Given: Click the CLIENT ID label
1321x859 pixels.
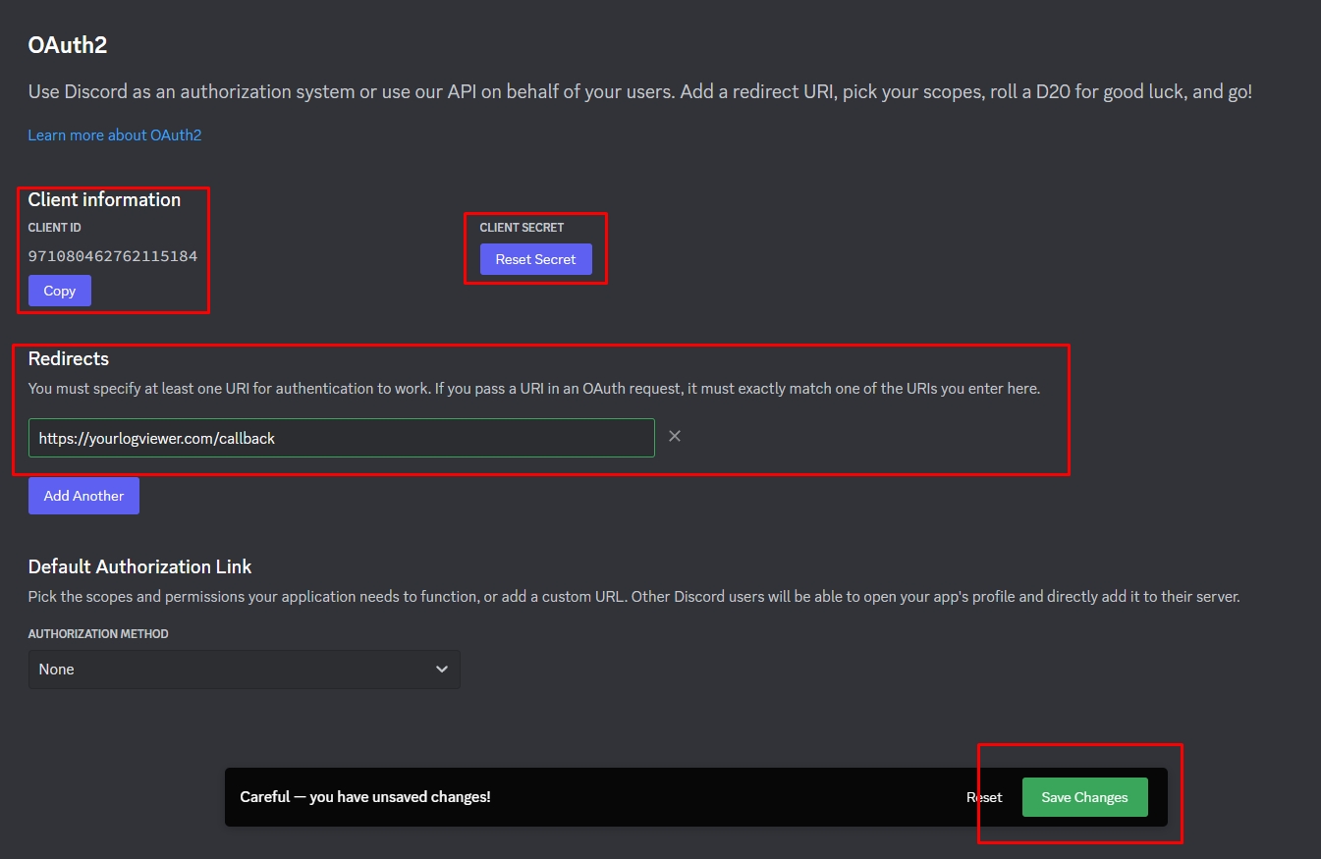Looking at the screenshot, I should click(x=55, y=227).
